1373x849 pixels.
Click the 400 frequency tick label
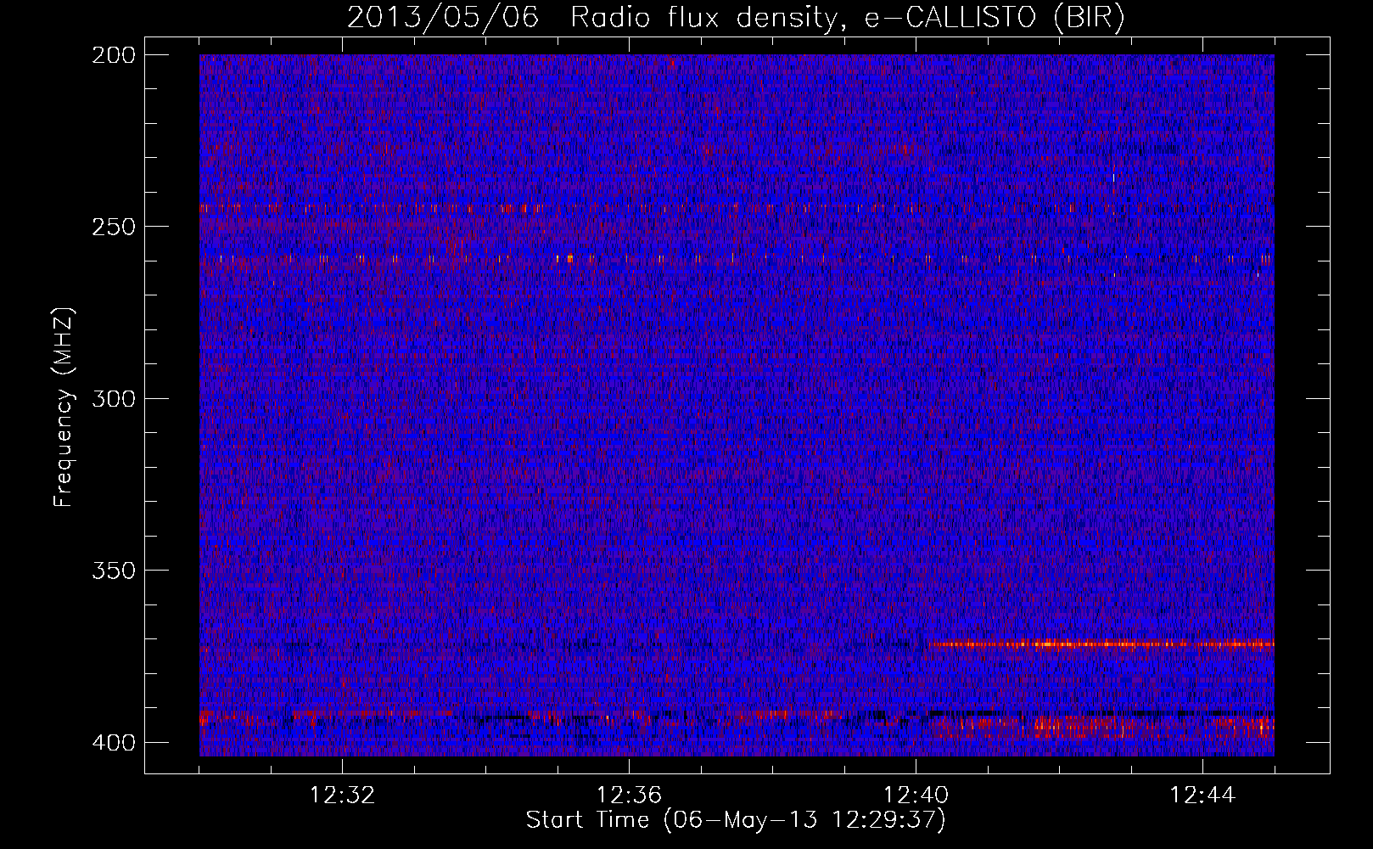[113, 743]
